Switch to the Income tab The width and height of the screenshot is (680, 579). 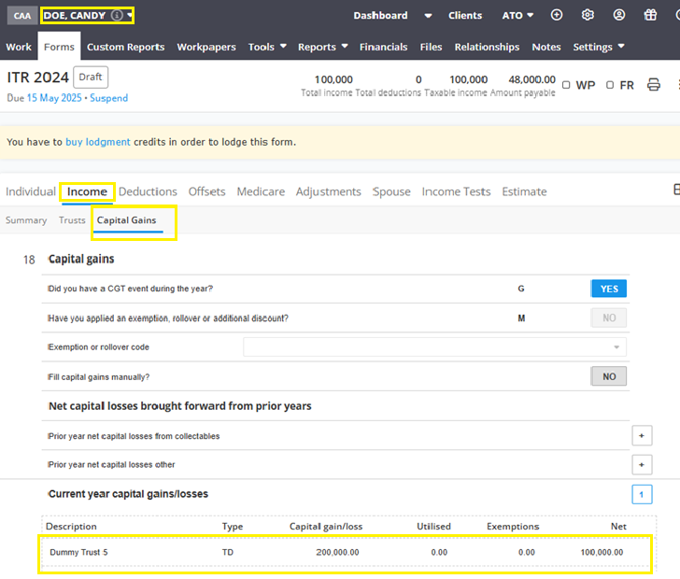[87, 191]
